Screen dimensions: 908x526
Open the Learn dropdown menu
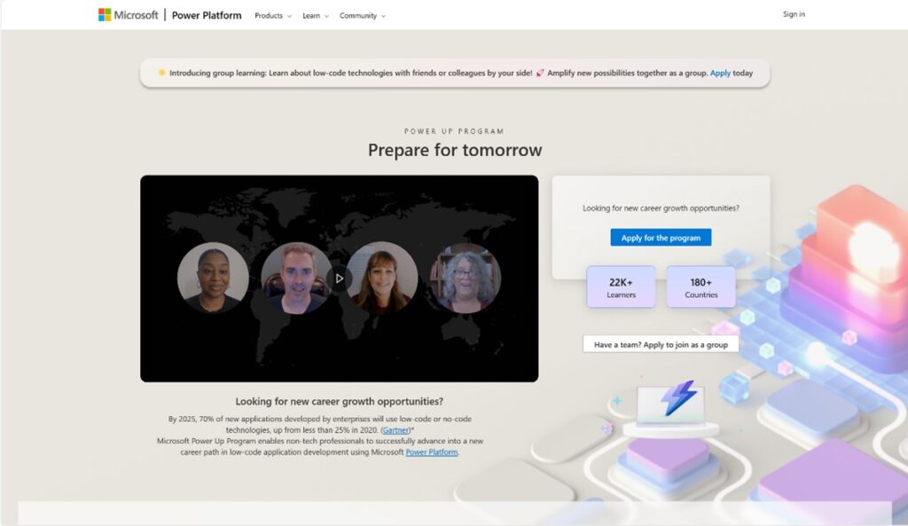tap(314, 15)
